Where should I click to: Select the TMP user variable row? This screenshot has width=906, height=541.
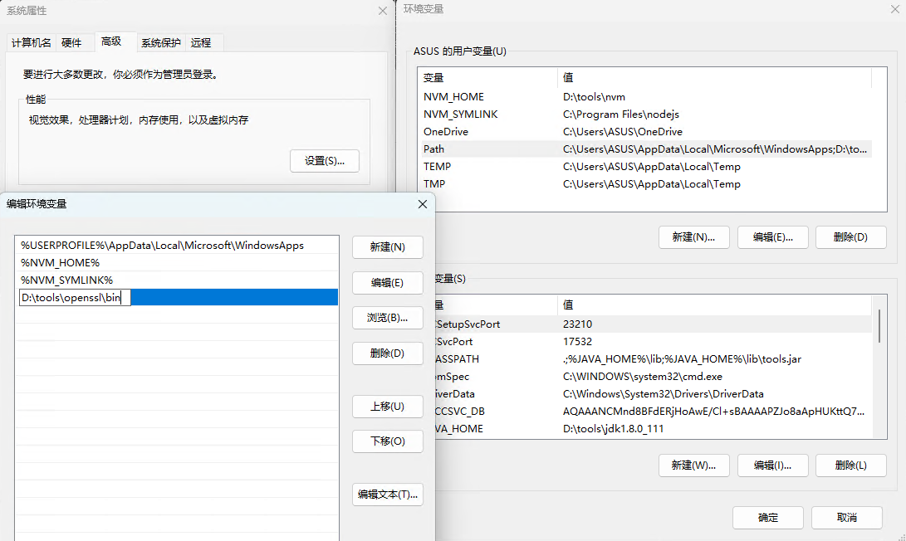[x=645, y=183]
